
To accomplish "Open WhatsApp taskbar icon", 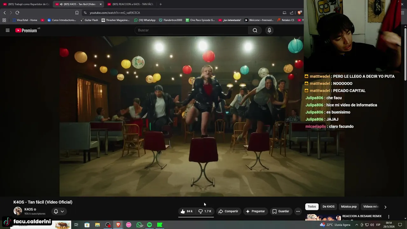I will point(139,225).
